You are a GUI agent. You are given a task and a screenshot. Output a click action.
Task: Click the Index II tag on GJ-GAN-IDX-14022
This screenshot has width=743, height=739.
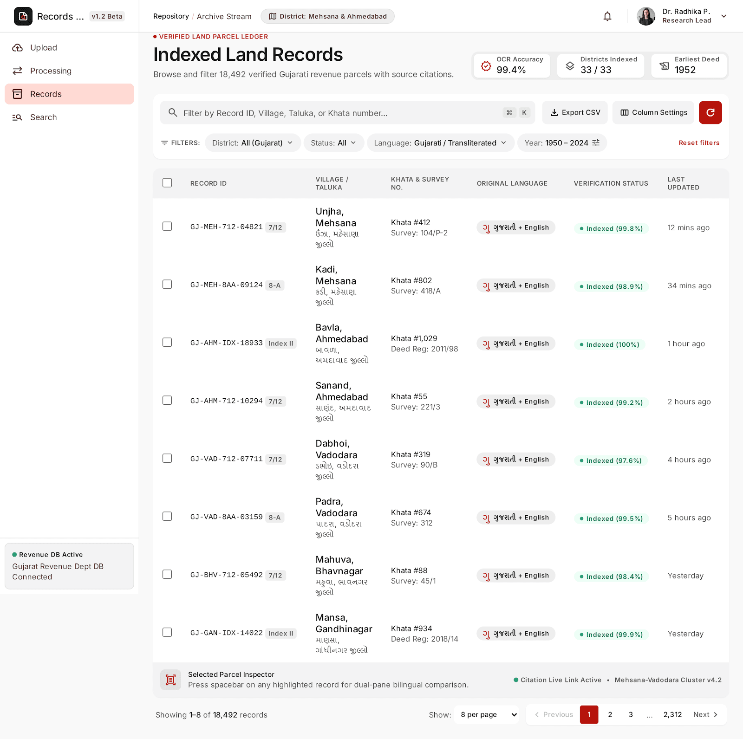click(x=281, y=633)
